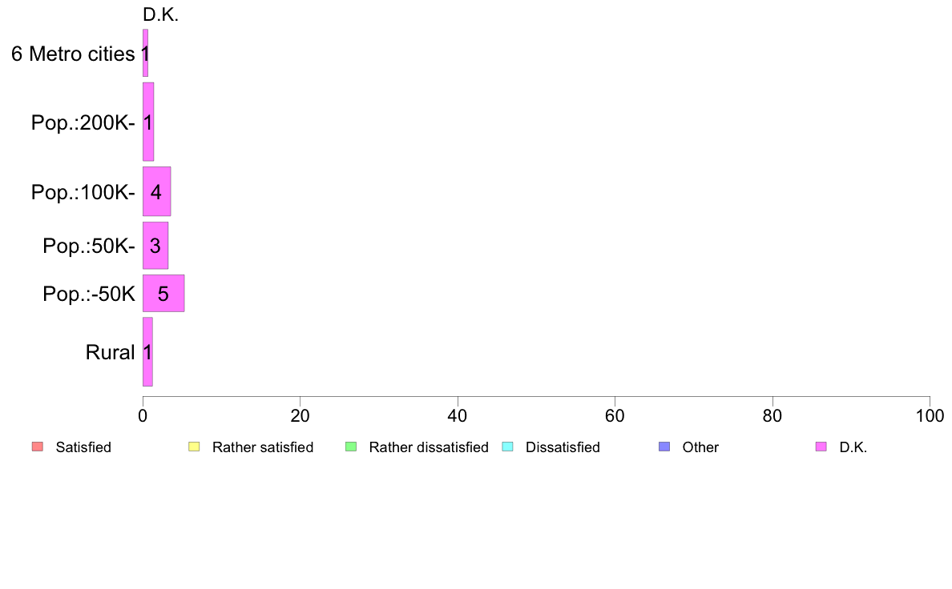The image size is (952, 589).
Task: Click the Satisfied red legend swatch
Action: [x=38, y=447]
